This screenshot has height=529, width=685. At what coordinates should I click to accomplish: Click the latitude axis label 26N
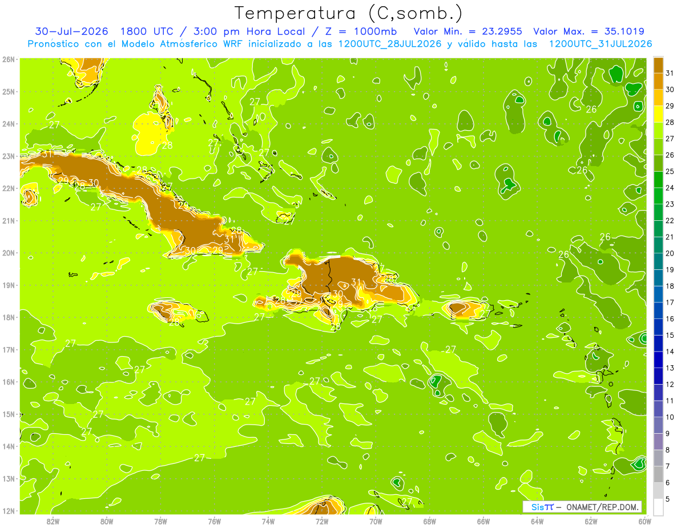click(9, 59)
